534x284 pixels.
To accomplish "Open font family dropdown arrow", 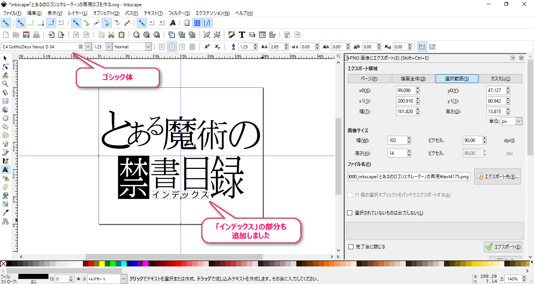I will pos(88,47).
